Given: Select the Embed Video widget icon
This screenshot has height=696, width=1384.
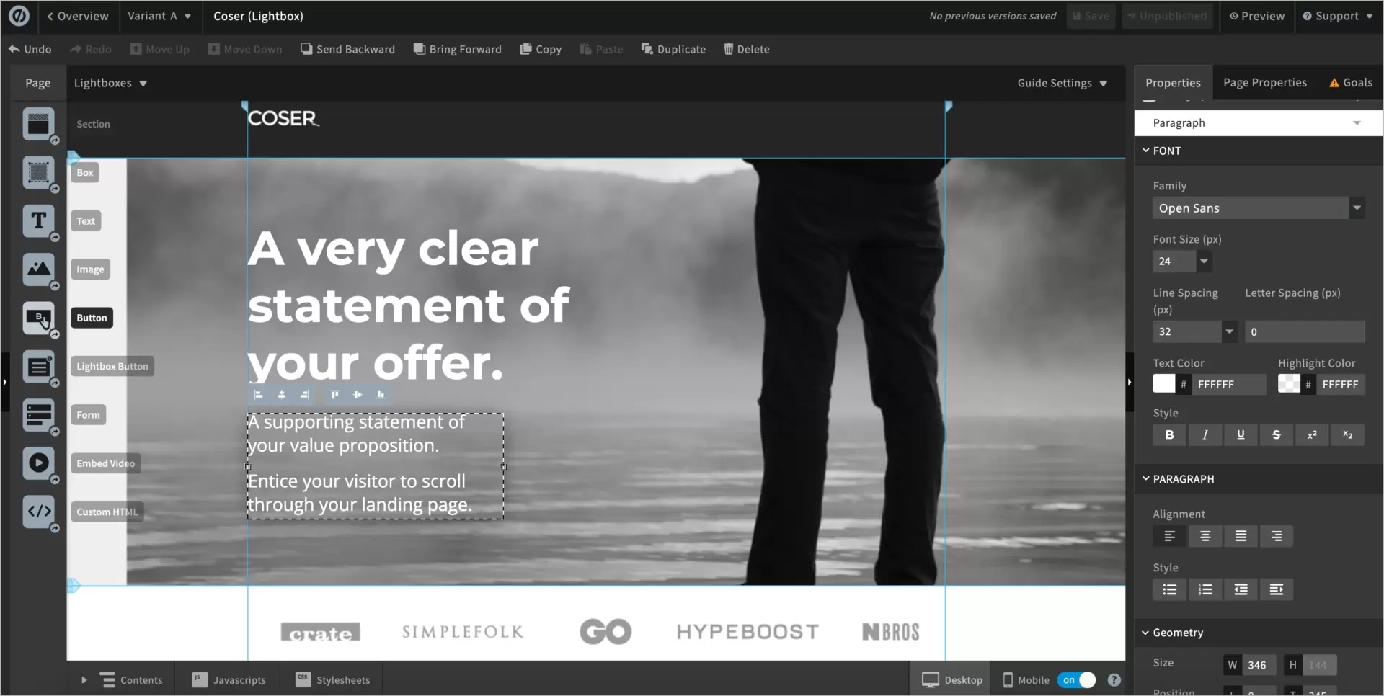Looking at the screenshot, I should 38,463.
